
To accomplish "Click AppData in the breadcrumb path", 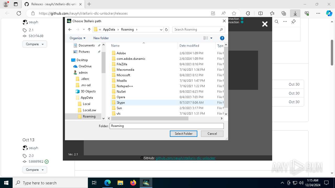I will [x=109, y=30].
